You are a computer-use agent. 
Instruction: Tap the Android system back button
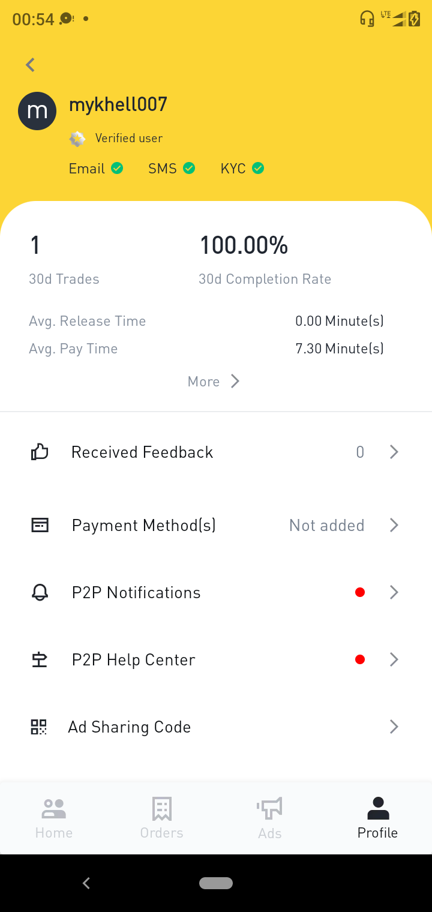pos(86,883)
